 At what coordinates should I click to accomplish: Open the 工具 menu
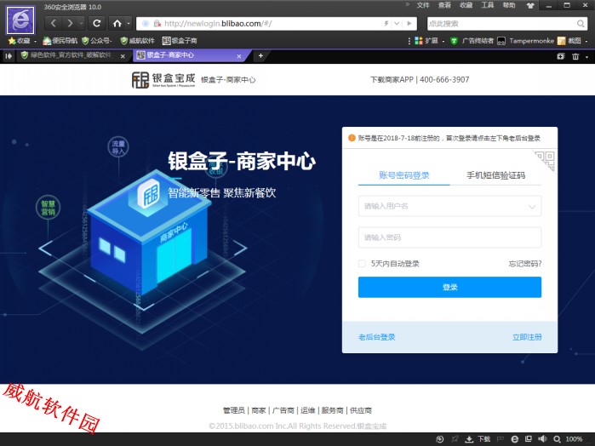487,5
